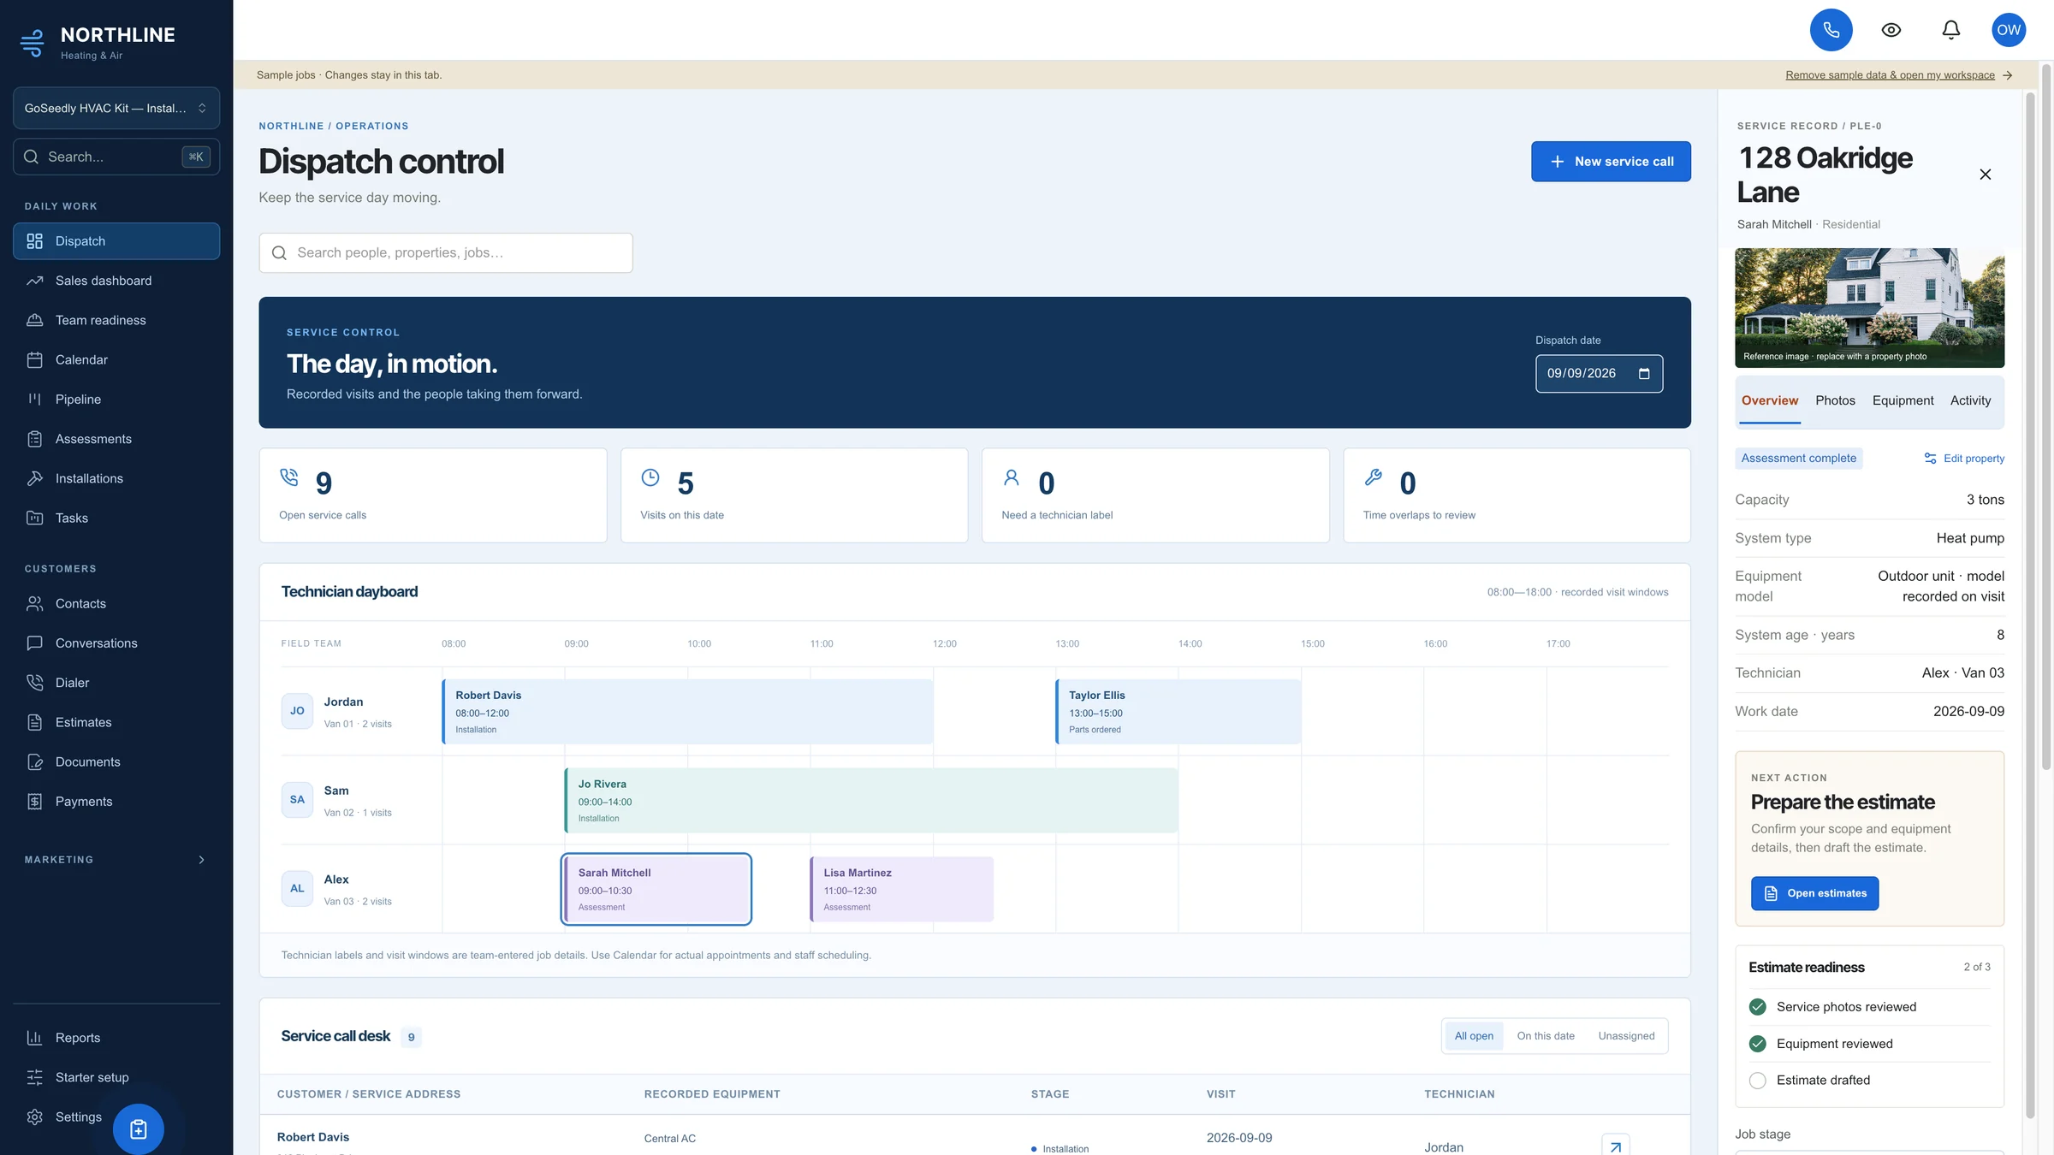Go to Team readiness
Viewport: 2054px width, 1155px height.
(116, 320)
